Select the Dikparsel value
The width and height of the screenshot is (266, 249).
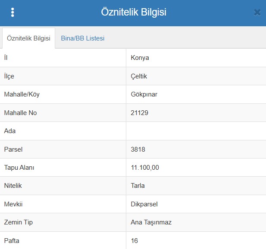144,204
